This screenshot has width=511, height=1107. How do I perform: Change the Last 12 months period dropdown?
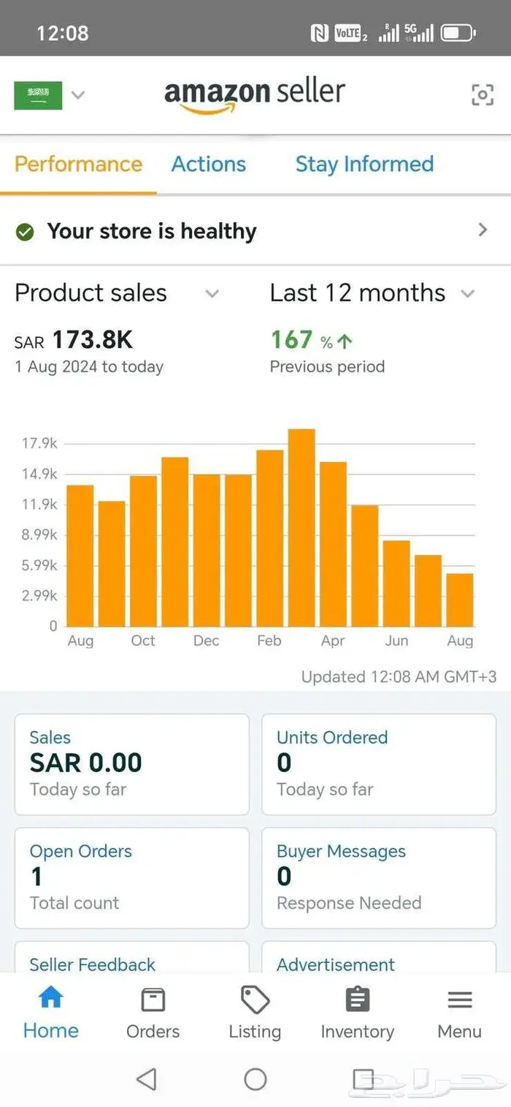coord(467,294)
